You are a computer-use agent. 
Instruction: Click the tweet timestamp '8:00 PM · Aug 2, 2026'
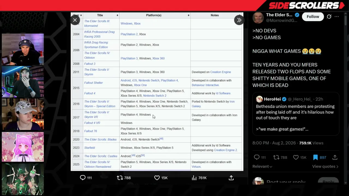pos(274,143)
